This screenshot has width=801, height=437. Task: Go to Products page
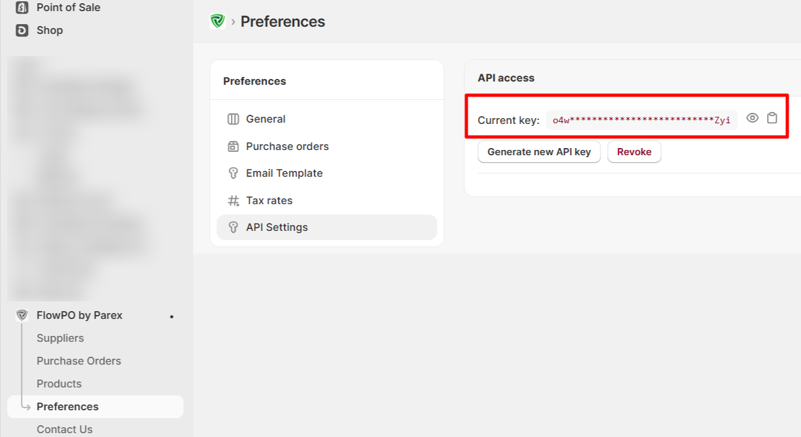(x=59, y=384)
